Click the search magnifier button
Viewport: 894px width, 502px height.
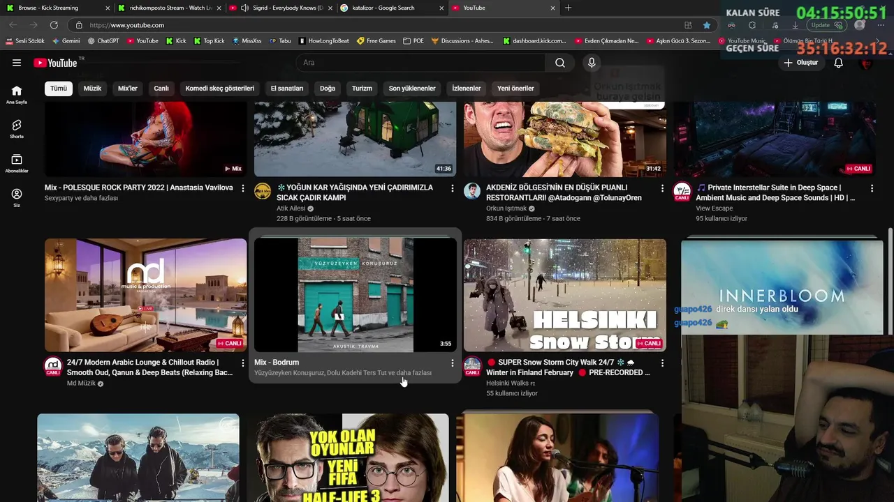coord(560,63)
